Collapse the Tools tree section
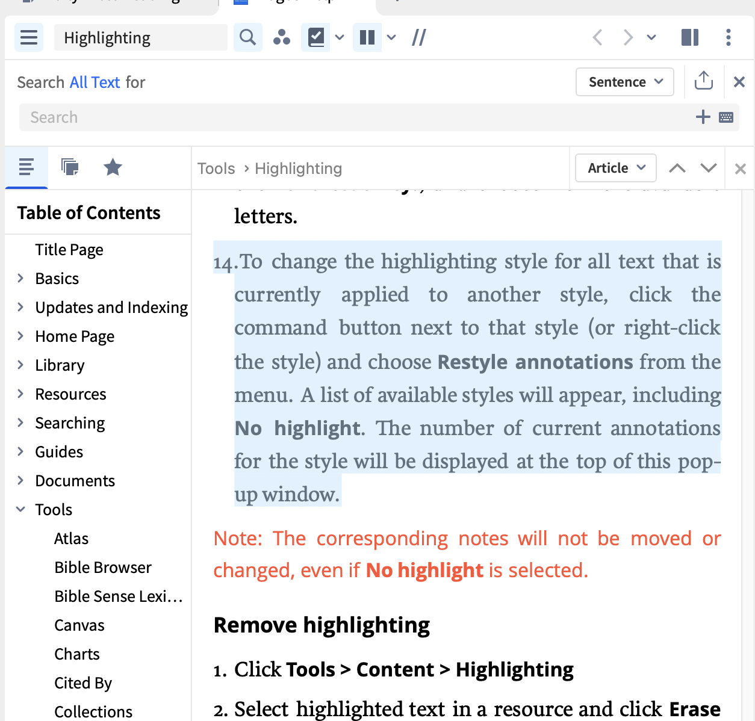Image resolution: width=755 pixels, height=721 pixels. tap(20, 509)
